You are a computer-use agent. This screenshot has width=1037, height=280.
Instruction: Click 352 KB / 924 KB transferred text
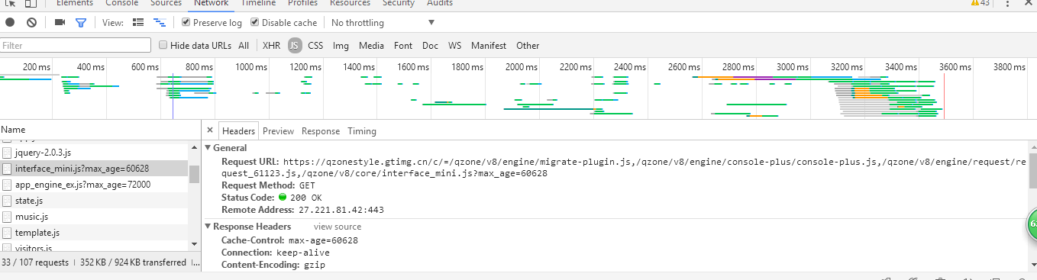click(x=133, y=262)
